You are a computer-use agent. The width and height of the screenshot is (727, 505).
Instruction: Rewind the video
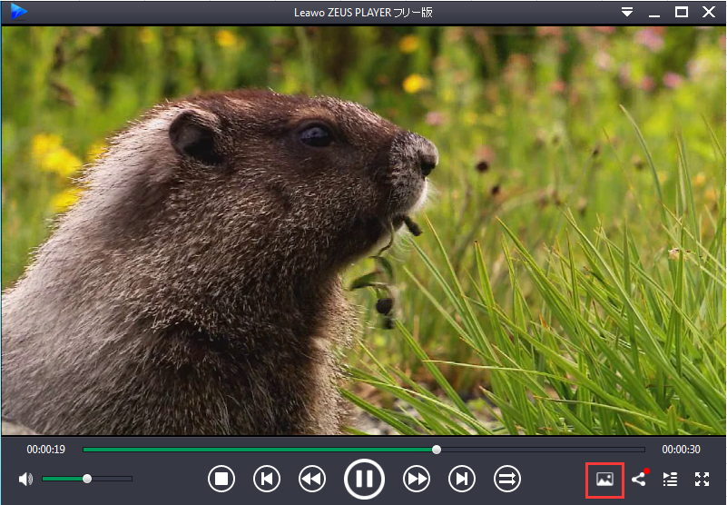tap(312, 479)
